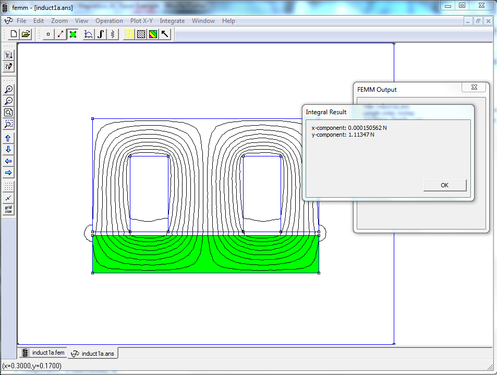Click the coordinates readout in status bar
The width and height of the screenshot is (497, 375).
[32, 366]
